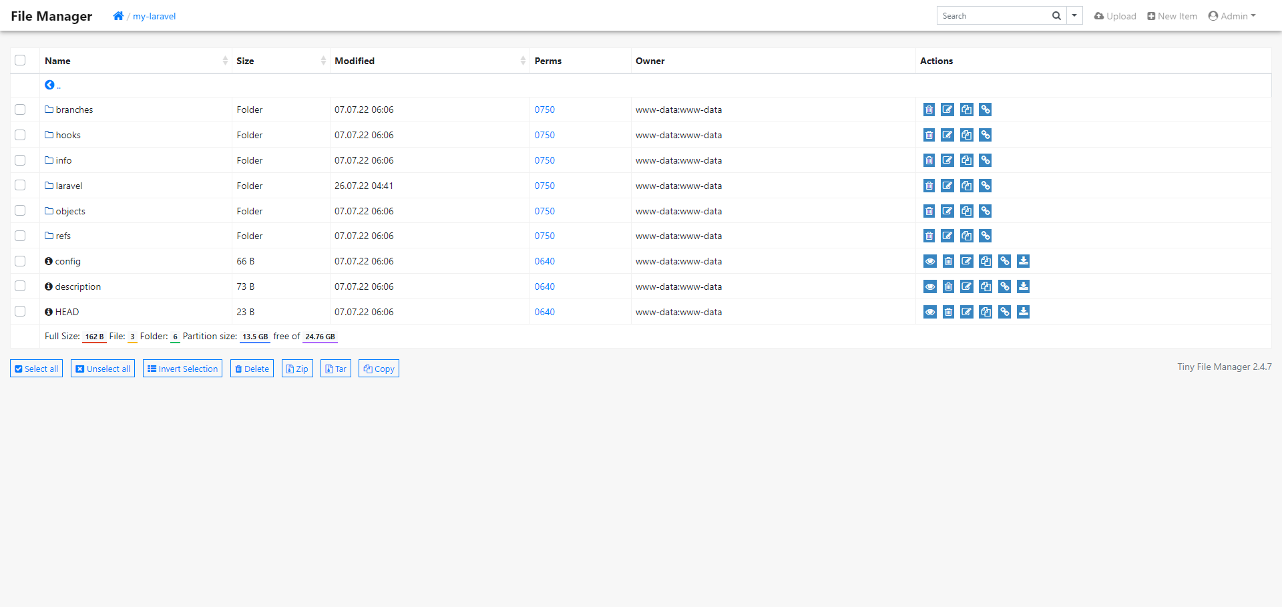1282x607 pixels.
Task: Change permissions by clicking 0750 for refs
Action: (x=545, y=235)
